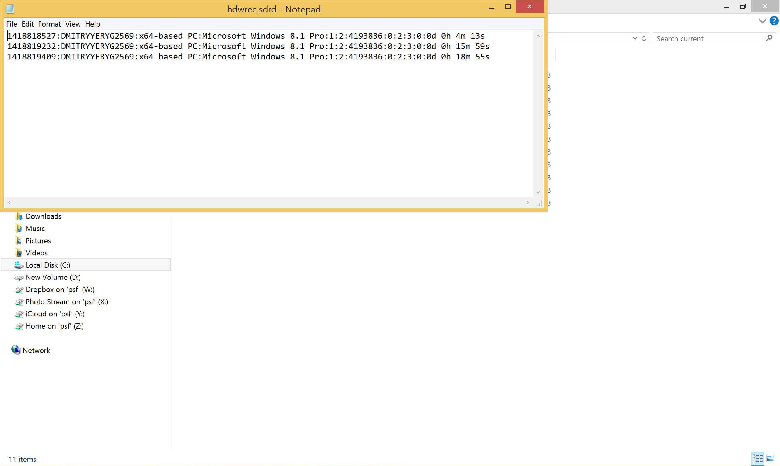The image size is (780, 466).
Task: Click the Videos folder icon
Action: pyautogui.click(x=19, y=253)
